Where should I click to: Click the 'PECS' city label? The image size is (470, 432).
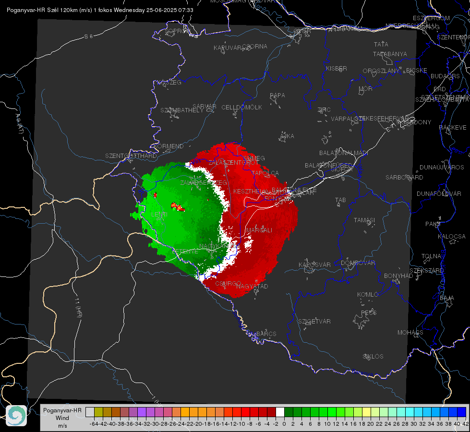(x=368, y=312)
